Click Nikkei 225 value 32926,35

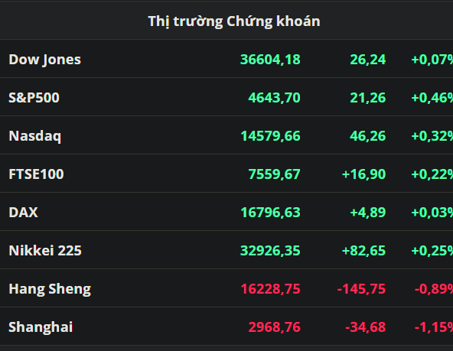[x=270, y=251]
